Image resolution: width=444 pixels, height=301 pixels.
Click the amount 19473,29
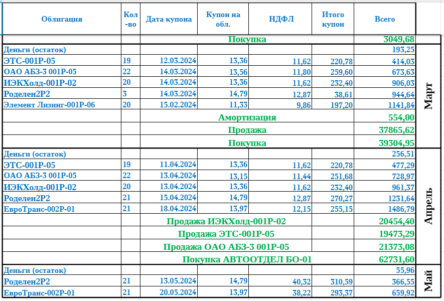[x=397, y=234]
